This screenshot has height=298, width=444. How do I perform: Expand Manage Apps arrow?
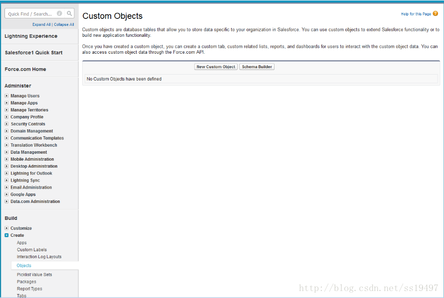click(x=6, y=103)
